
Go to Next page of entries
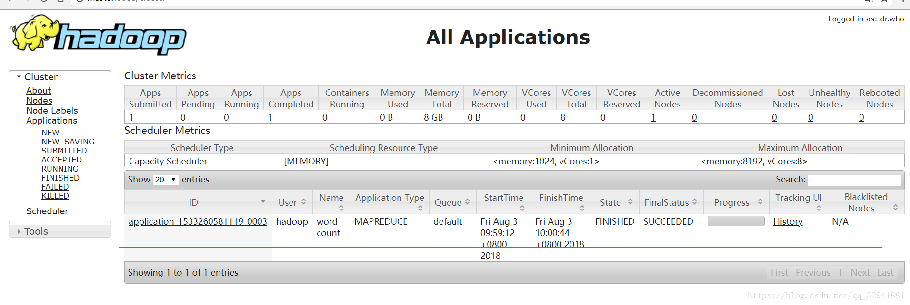[860, 272]
